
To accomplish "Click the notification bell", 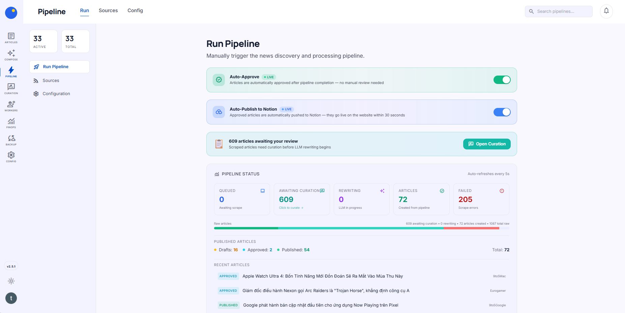I will tap(606, 11).
